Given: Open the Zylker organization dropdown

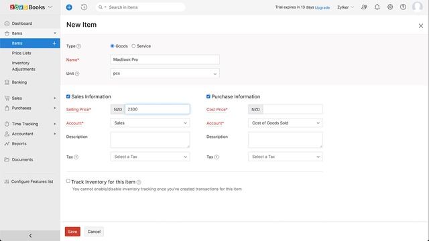Looking at the screenshot, I should pyautogui.click(x=346, y=7).
